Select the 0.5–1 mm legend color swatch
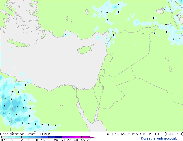 [x=12, y=137]
